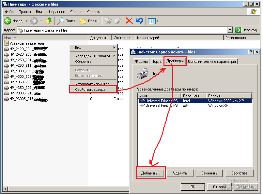Select the HP_4350_208 printer icon
The image size is (263, 194).
(7, 82)
